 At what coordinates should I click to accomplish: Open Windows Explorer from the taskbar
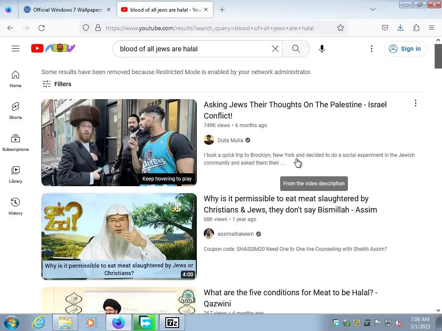(x=65, y=322)
